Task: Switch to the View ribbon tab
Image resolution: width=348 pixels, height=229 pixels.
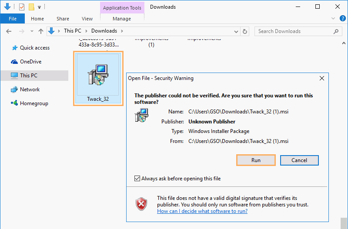Action: 87,19
